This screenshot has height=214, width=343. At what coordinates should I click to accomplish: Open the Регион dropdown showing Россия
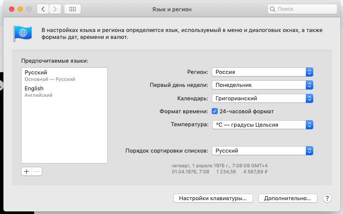262,72
